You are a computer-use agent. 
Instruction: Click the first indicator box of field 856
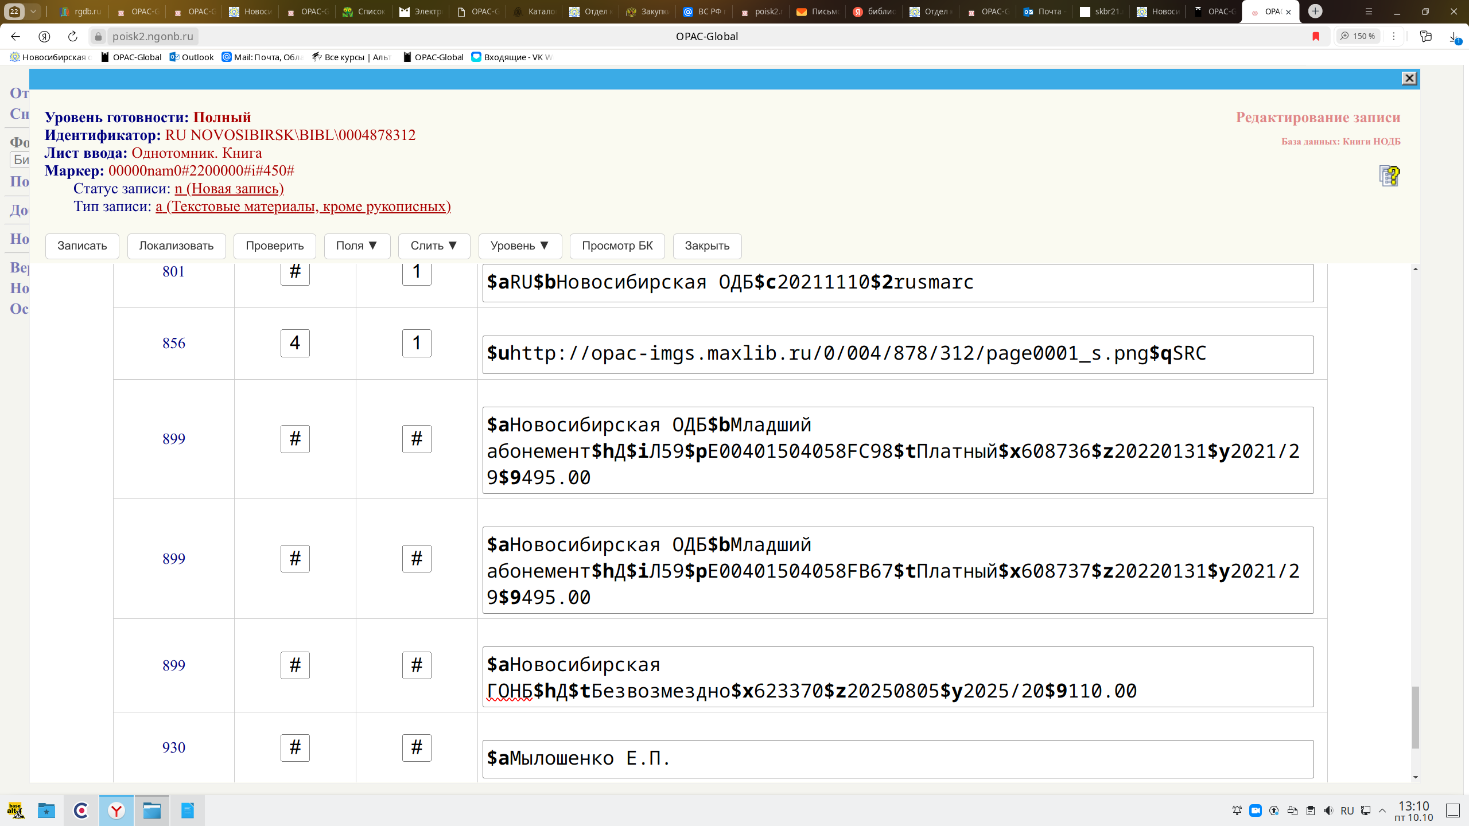coord(295,343)
